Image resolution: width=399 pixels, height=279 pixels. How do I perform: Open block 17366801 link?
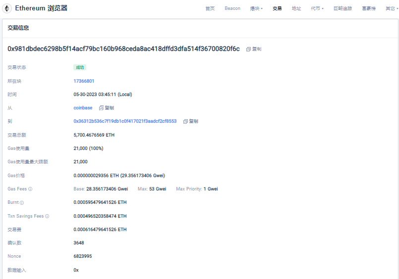tap(84, 81)
